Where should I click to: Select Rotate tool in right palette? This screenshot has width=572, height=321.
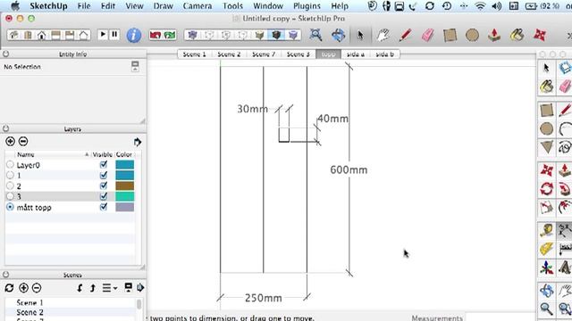546,189
